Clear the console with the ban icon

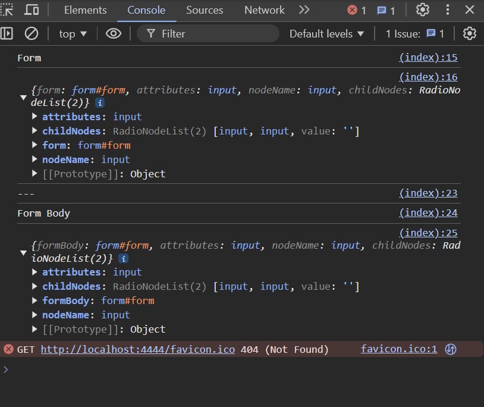tap(31, 33)
